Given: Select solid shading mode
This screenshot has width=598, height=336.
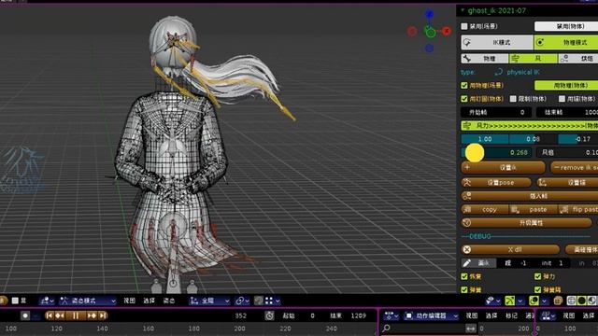Looking at the screenshot, I should 581,301.
